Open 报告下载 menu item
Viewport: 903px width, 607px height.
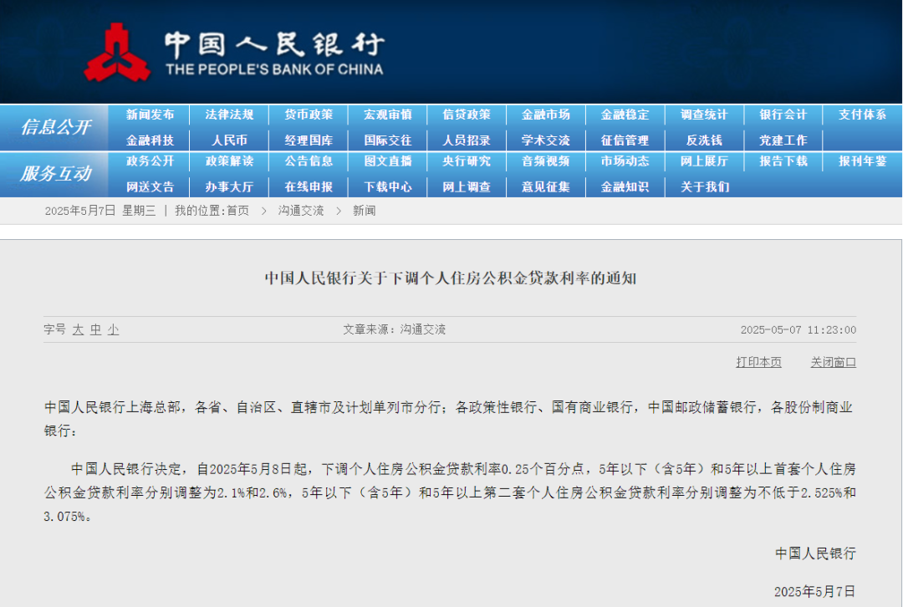[783, 161]
